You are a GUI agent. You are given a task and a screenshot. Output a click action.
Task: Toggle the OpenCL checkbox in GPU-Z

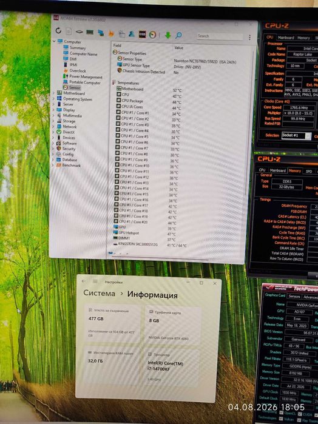click(x=282, y=413)
